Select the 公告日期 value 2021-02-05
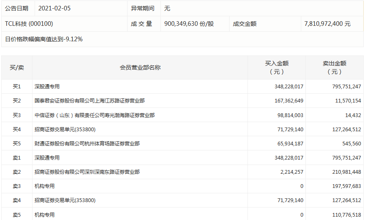The width and height of the screenshot is (365, 220). (x=54, y=8)
